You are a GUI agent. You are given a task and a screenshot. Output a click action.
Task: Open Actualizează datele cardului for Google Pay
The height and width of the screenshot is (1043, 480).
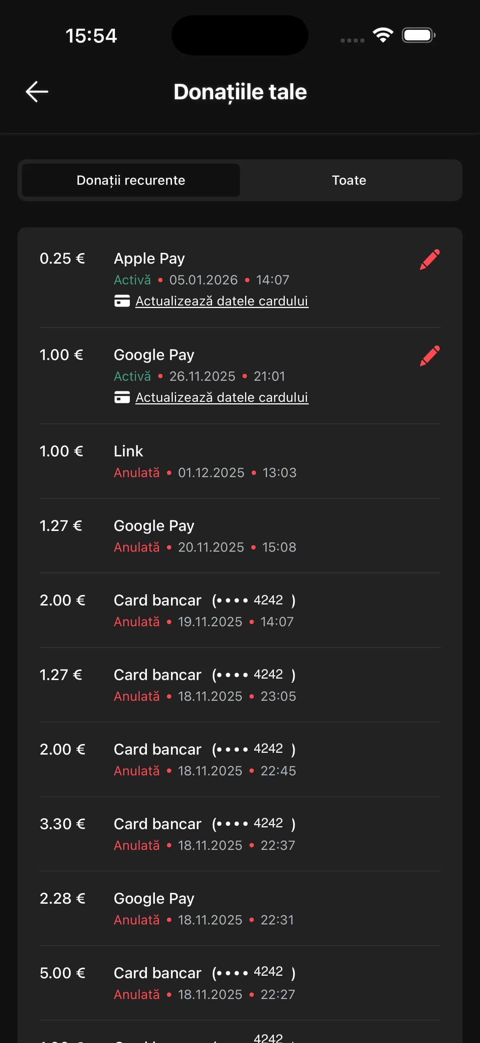(x=222, y=397)
